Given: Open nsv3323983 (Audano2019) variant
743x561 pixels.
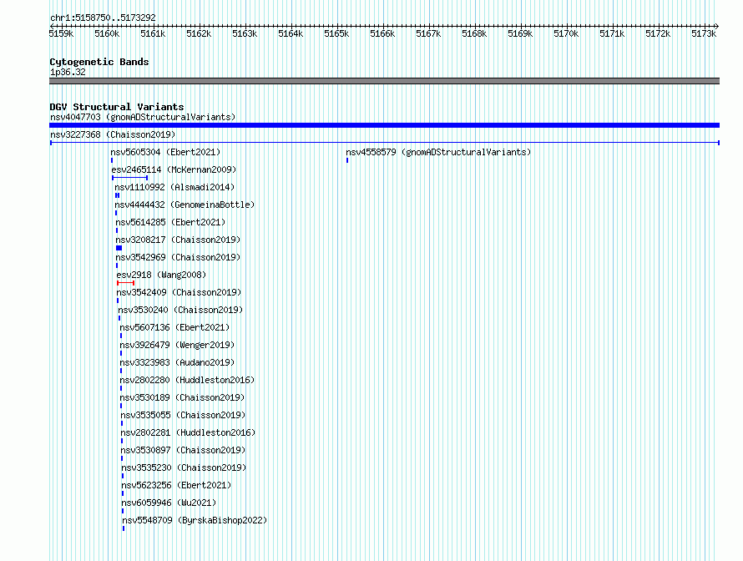Looking at the screenshot, I should pos(177,362).
